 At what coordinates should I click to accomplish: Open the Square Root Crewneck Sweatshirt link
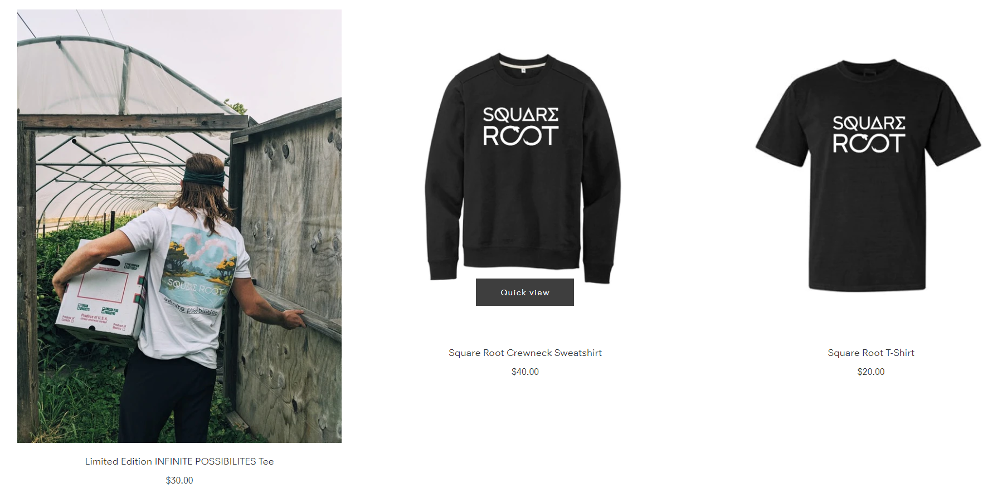coord(525,353)
